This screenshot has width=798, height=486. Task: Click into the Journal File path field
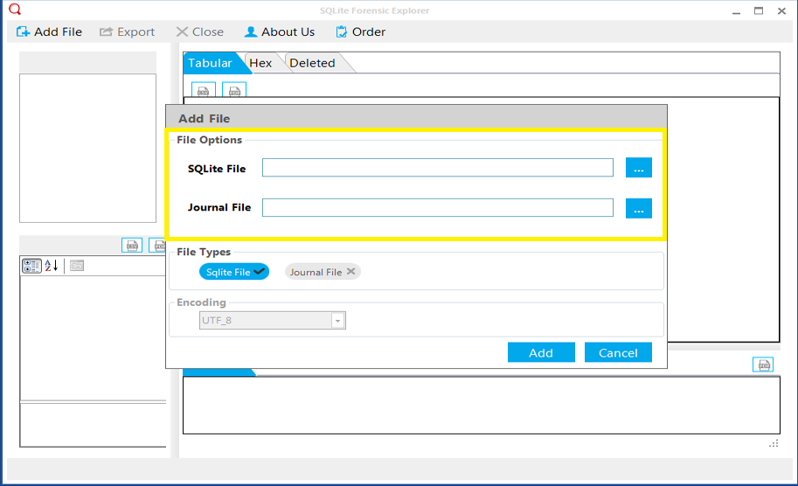[x=438, y=208]
